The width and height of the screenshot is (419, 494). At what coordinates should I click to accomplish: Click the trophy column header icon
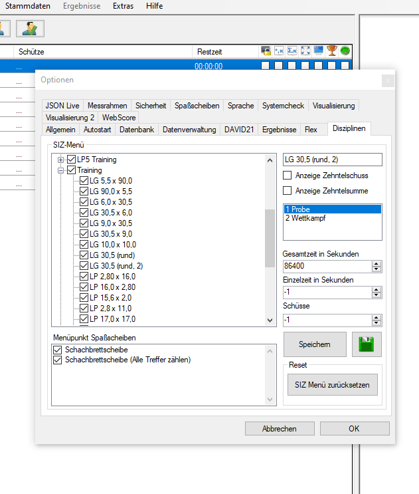pyautogui.click(x=332, y=51)
